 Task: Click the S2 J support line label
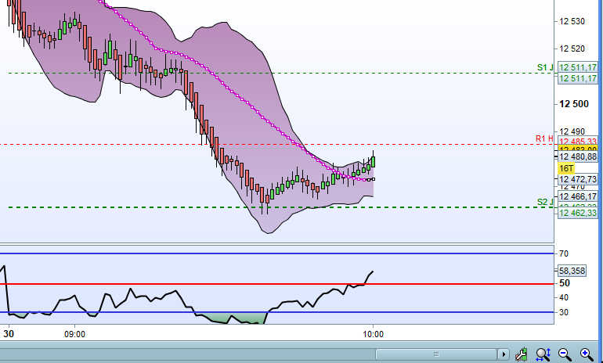(545, 202)
